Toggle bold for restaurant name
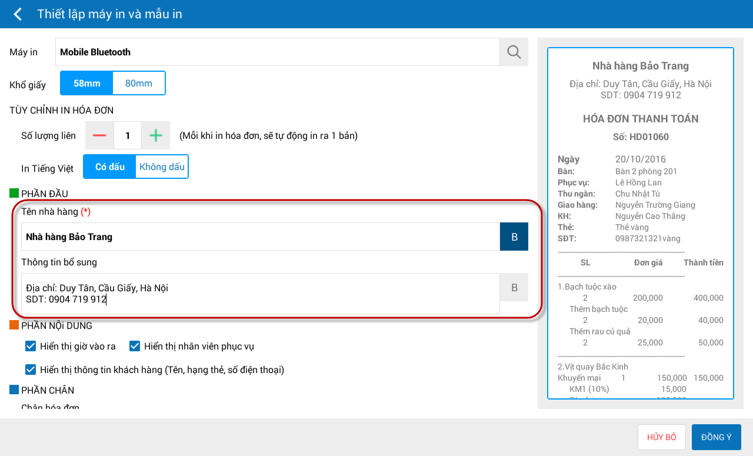 [x=514, y=237]
